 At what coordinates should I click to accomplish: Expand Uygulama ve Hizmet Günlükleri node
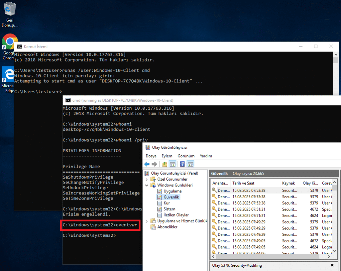[x=147, y=221]
